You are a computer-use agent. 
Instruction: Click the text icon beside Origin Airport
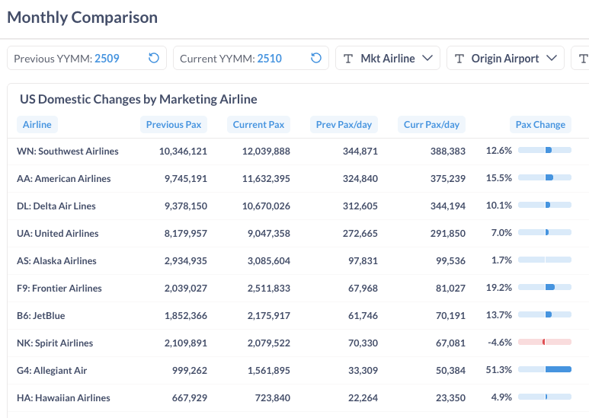pyautogui.click(x=459, y=59)
